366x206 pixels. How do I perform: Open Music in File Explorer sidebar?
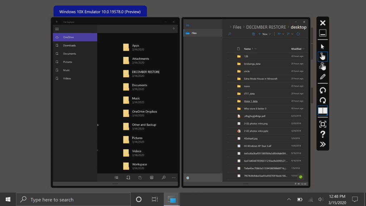pos(75,70)
